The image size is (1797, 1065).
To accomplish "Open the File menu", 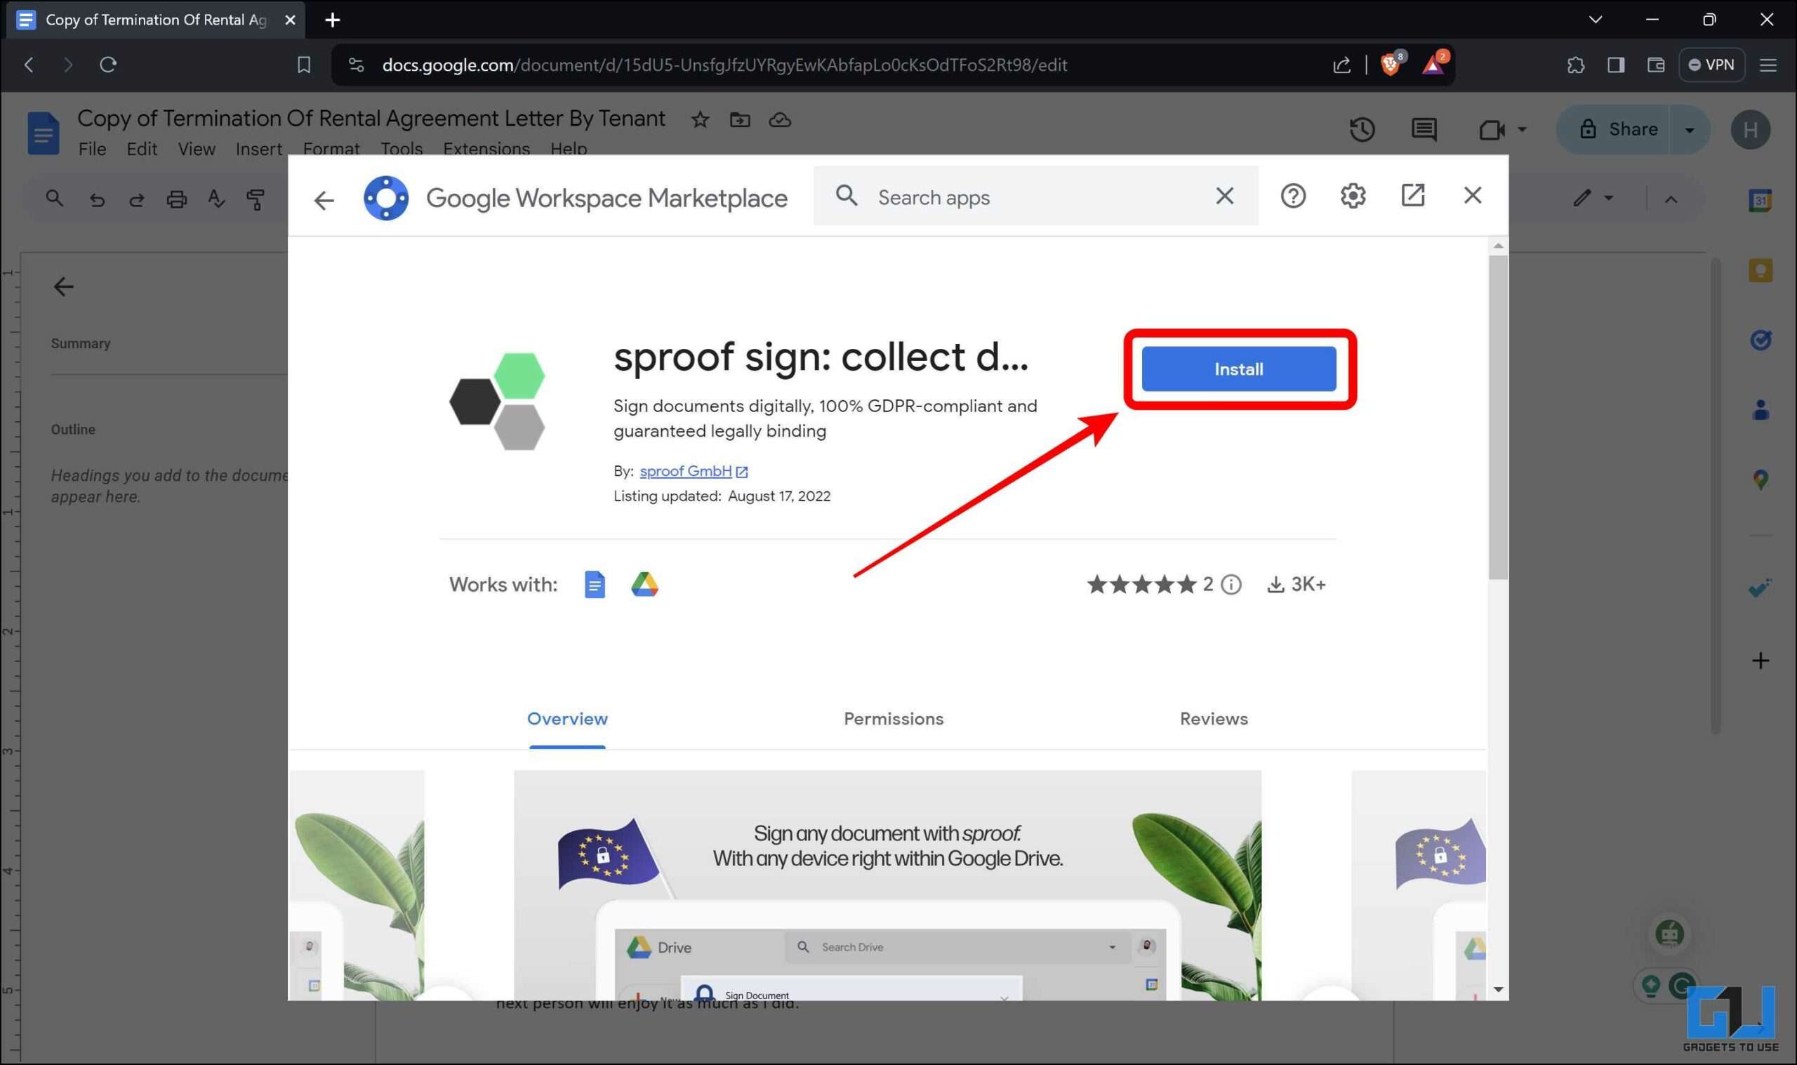I will coord(92,148).
